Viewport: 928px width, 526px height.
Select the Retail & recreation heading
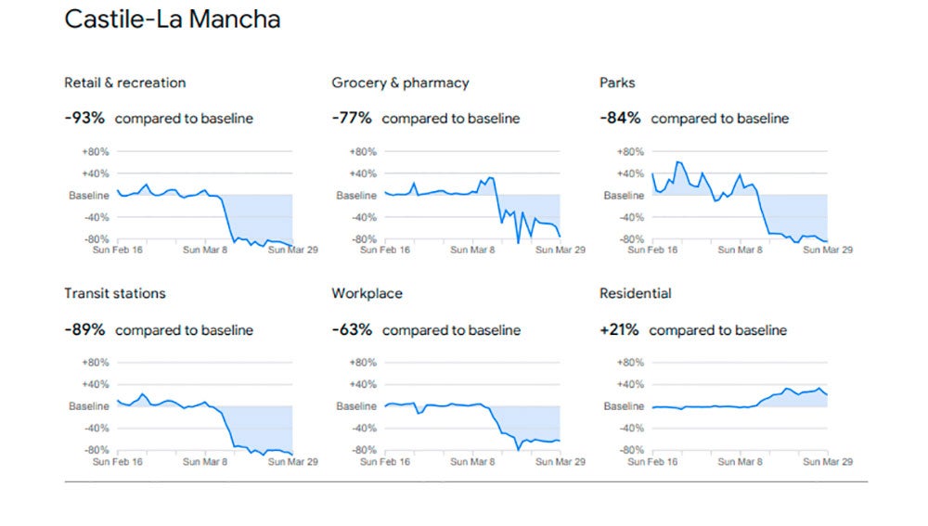tap(124, 83)
